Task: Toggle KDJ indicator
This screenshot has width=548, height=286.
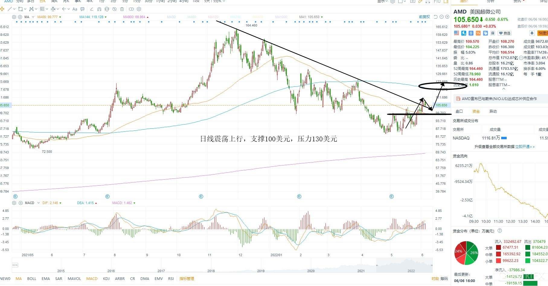Action: (106, 278)
